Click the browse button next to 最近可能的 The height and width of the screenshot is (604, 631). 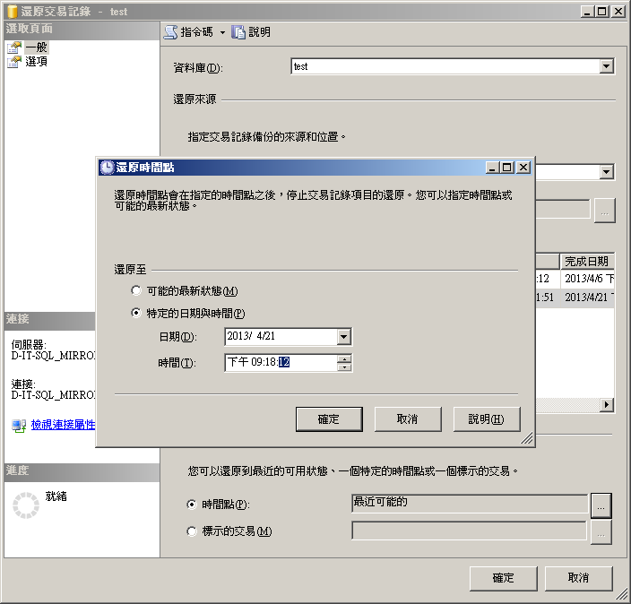(601, 505)
